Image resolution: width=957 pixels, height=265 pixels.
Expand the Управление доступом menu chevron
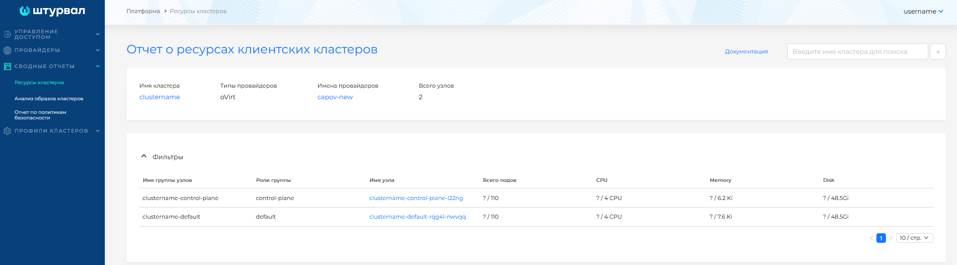[x=98, y=34]
